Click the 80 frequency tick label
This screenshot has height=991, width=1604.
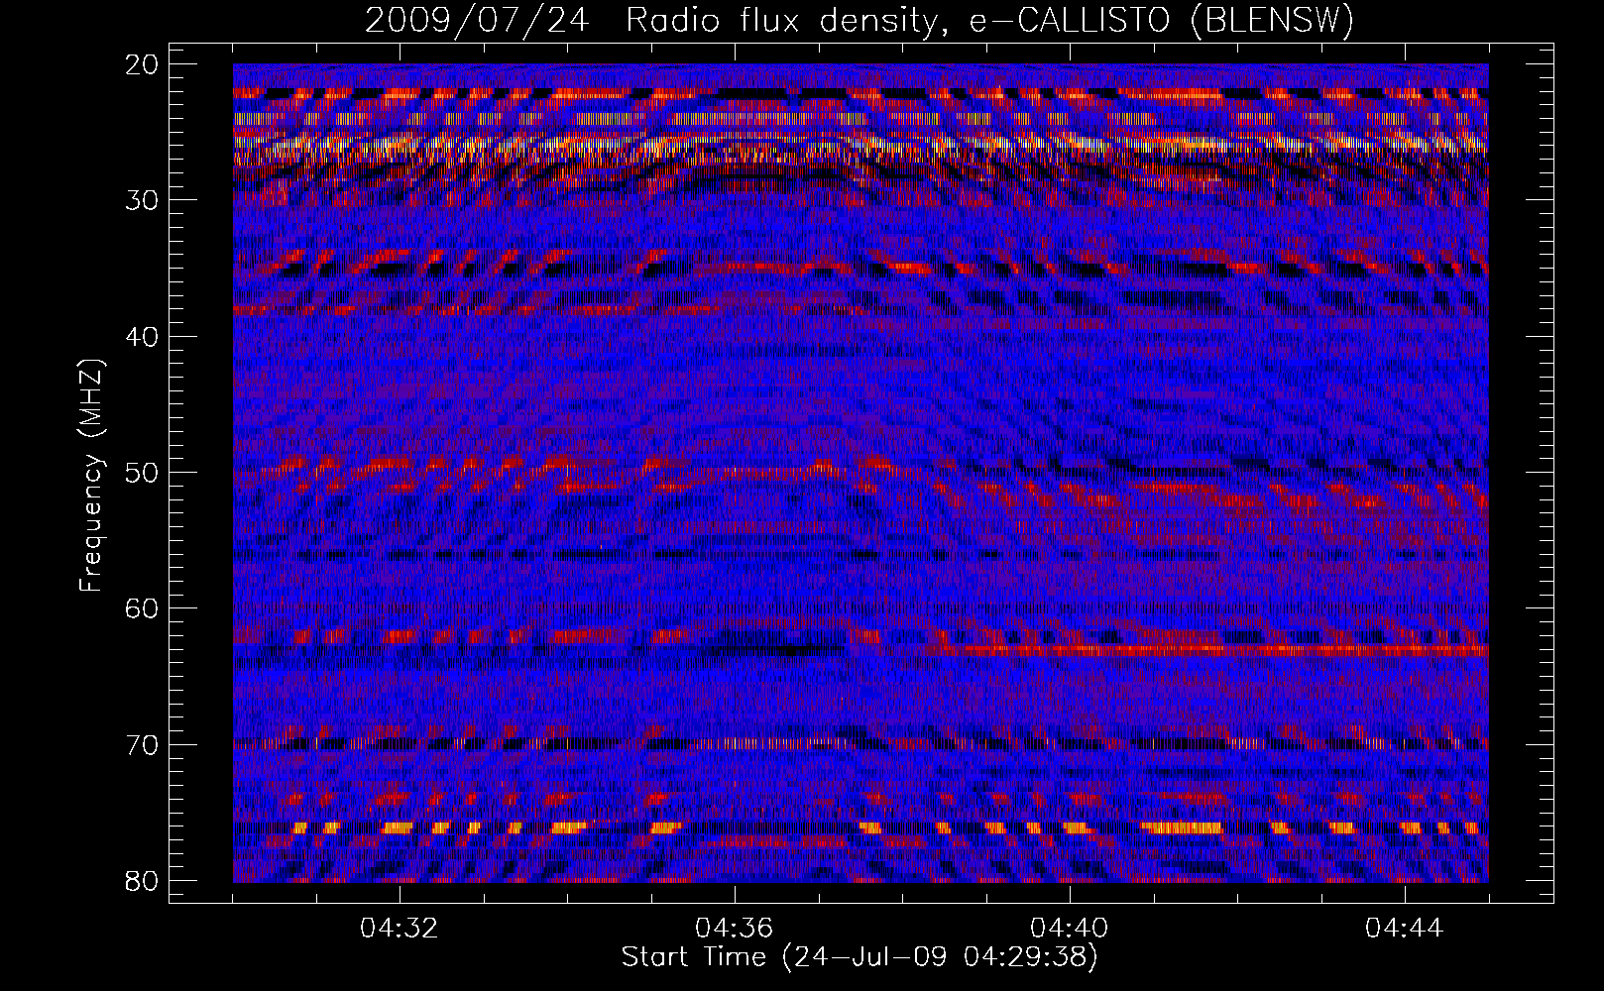click(x=143, y=881)
